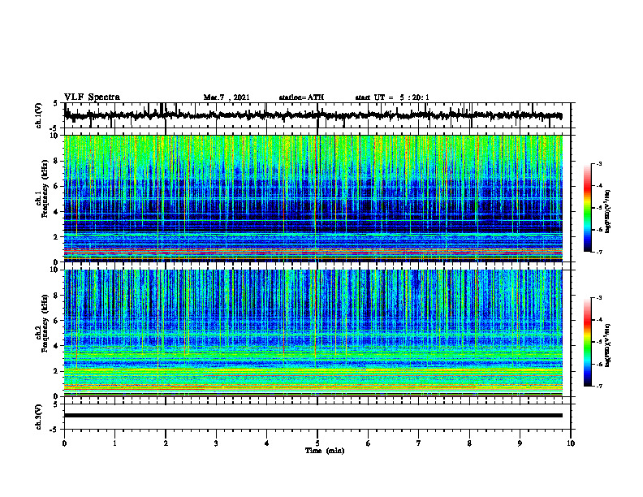This screenshot has width=643, height=497.
Task: Click inside the ch.1 spectrogram panel
Action: [313, 198]
